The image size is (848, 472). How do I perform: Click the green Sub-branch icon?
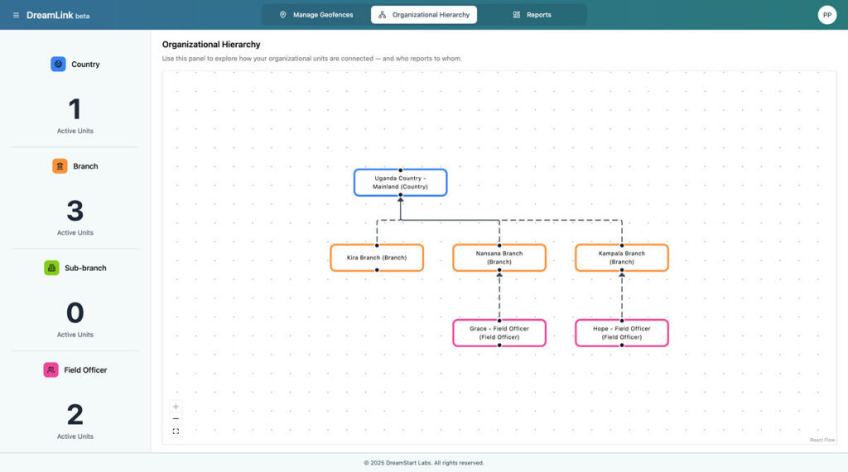tap(51, 268)
